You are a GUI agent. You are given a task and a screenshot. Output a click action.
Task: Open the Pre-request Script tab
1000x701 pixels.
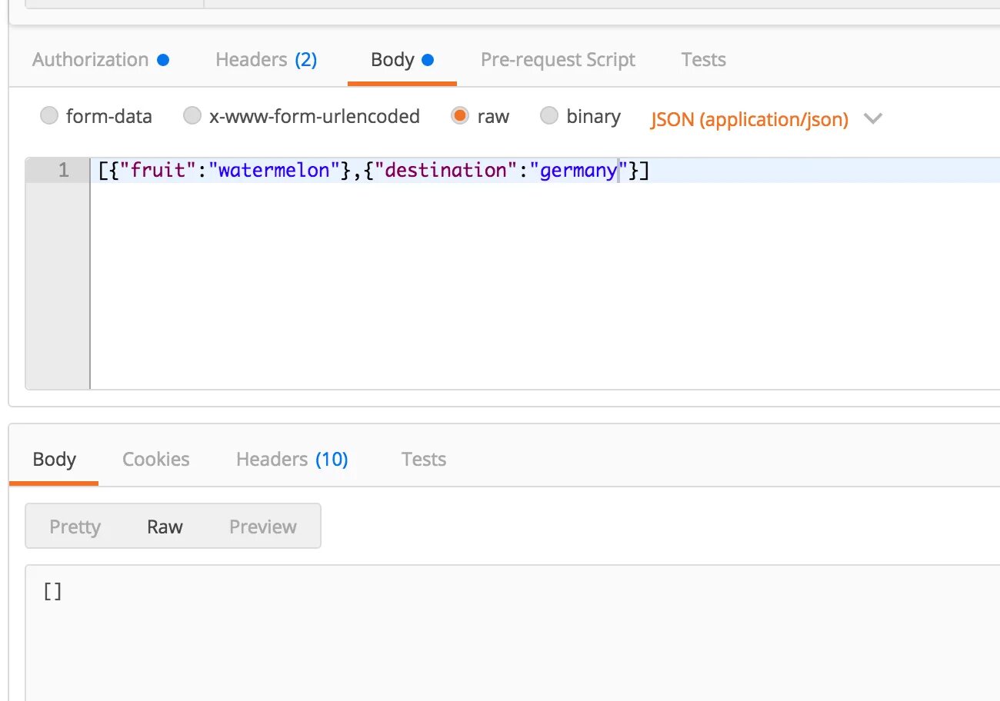click(558, 60)
